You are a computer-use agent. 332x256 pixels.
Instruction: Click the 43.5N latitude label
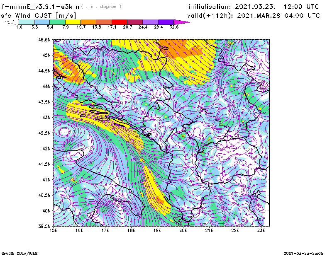44,102
